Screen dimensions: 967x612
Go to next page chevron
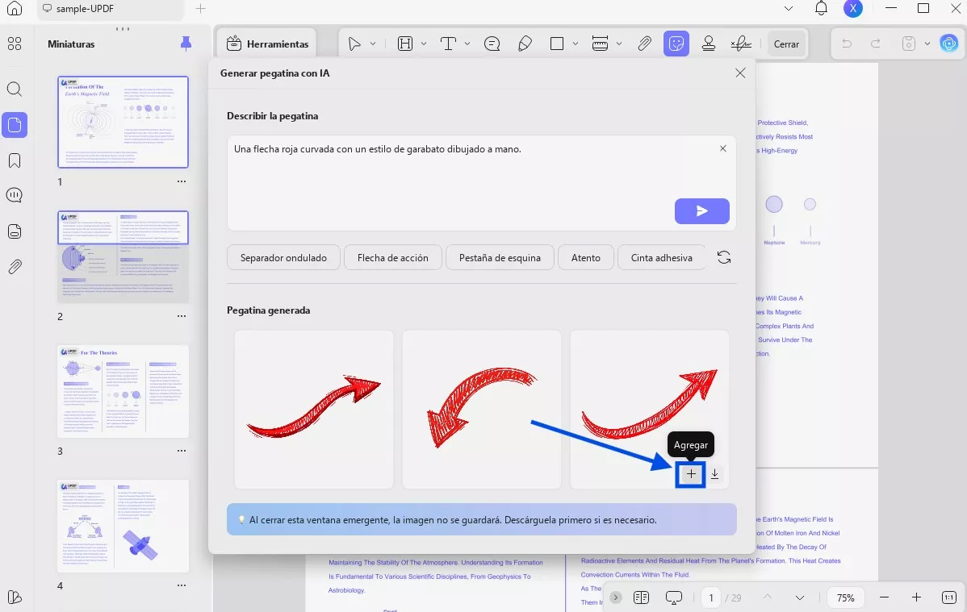click(x=800, y=597)
